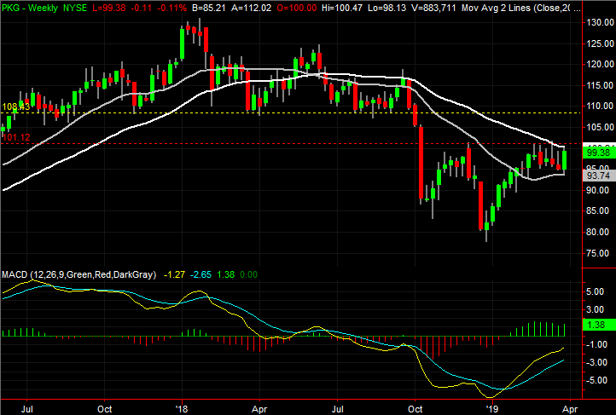Image resolution: width=616 pixels, height=415 pixels.
Task: Open the MACD (12,26,9,Green,Red,DarkGray) indicator label
Action: (x=78, y=274)
